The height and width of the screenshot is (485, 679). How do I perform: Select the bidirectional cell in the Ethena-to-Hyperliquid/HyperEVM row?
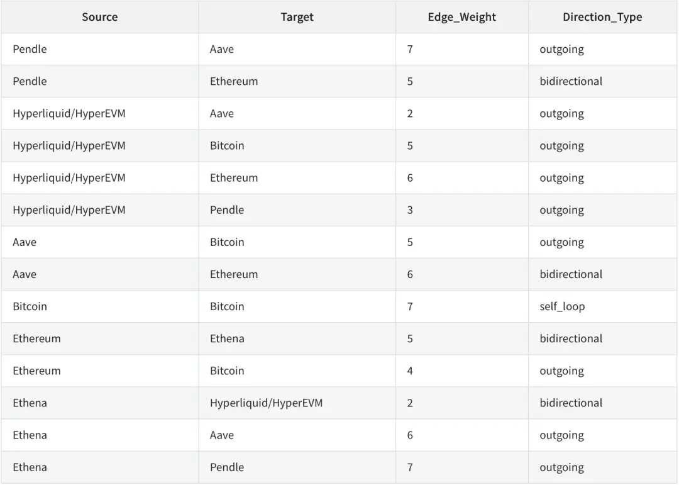[x=571, y=403]
